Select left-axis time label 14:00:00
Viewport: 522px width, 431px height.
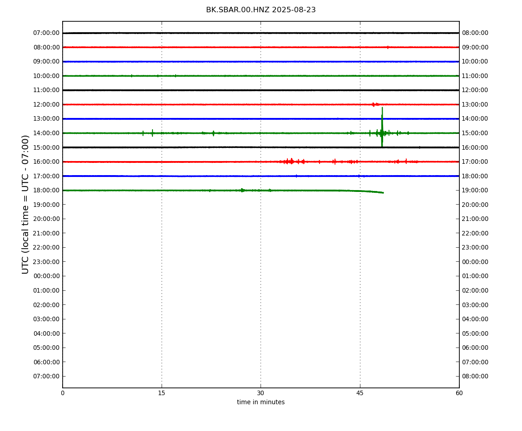[x=47, y=133]
